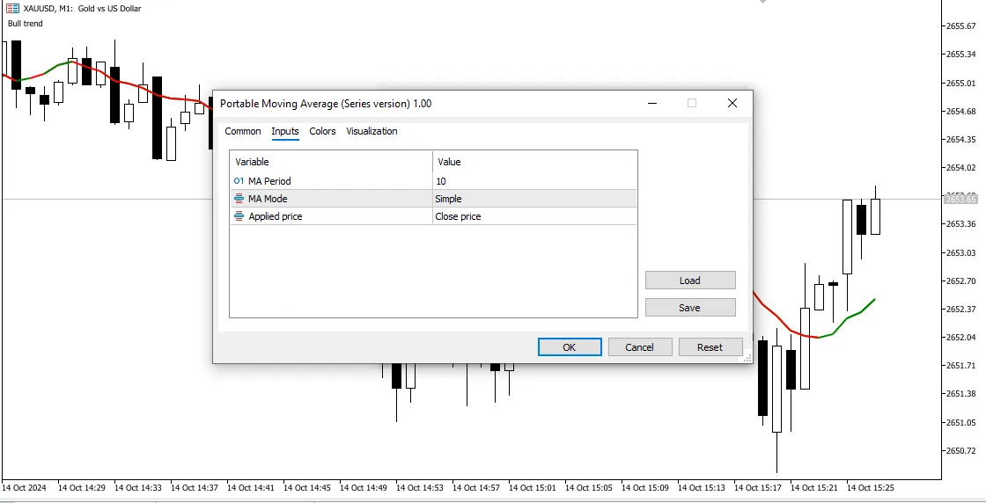Minimize the Portable Moving Average dialog

pyautogui.click(x=652, y=103)
